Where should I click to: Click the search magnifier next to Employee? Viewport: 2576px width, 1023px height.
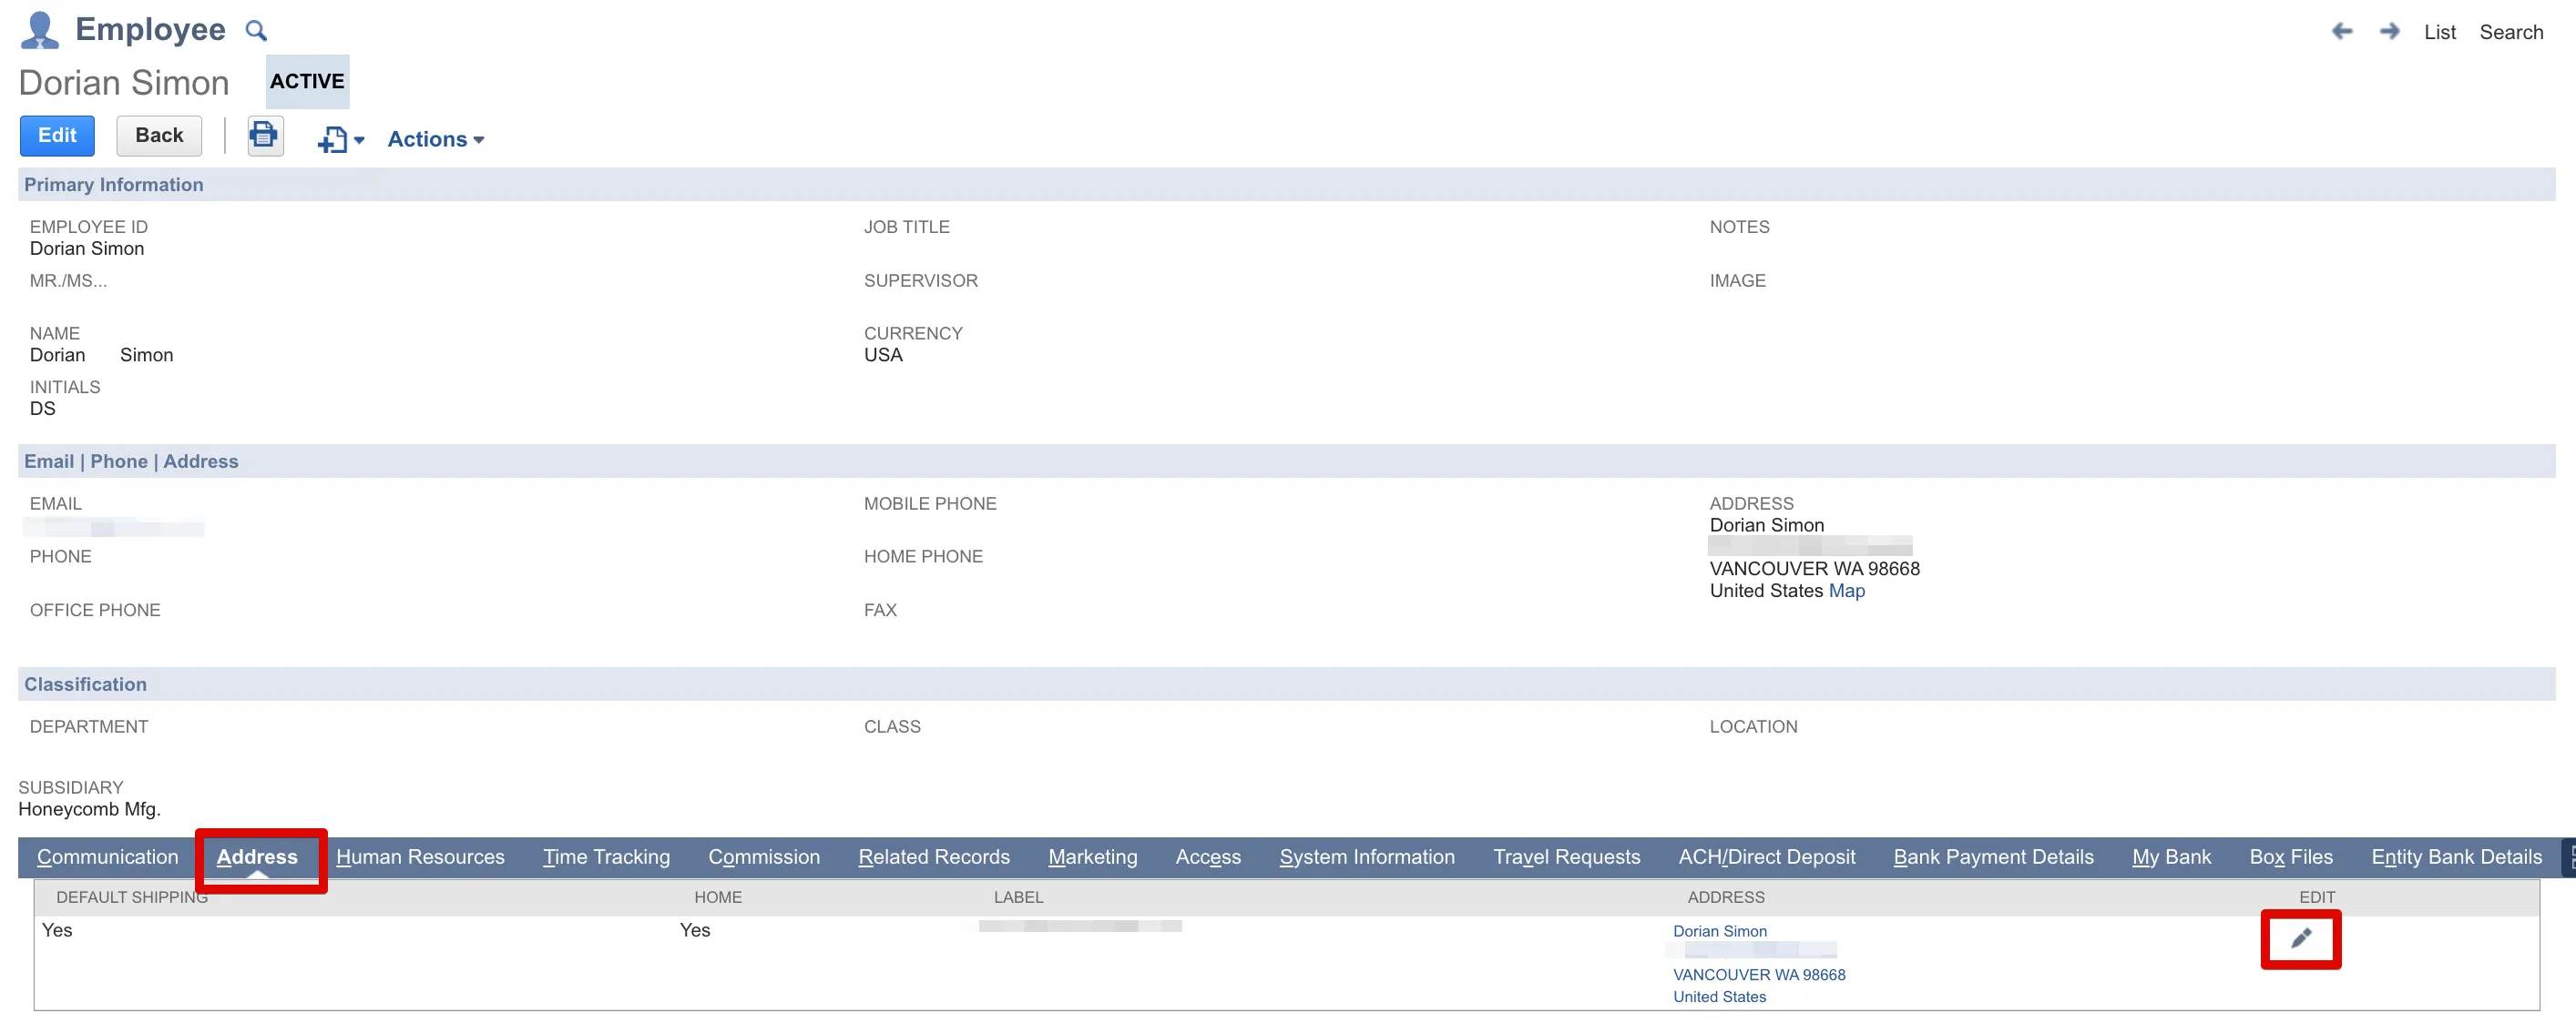click(256, 31)
